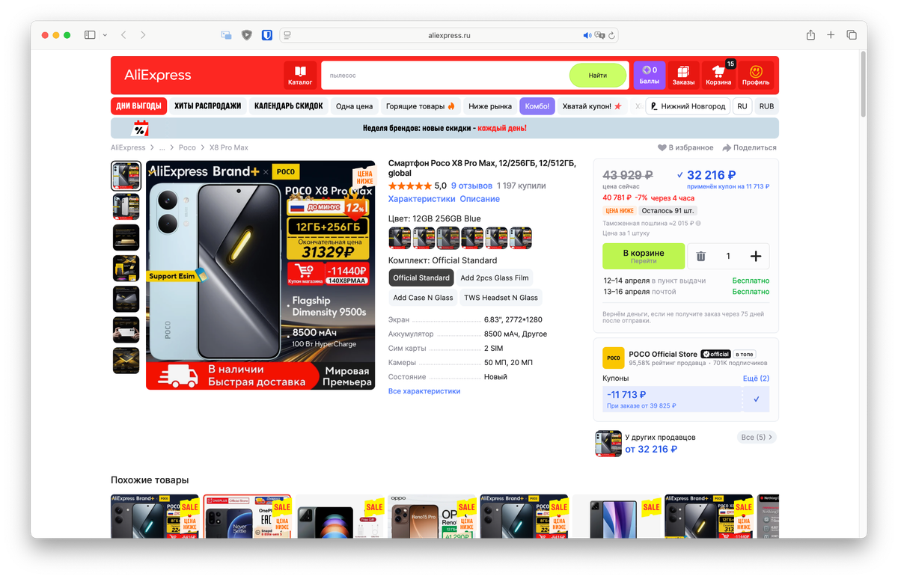
Task: Open Заказы orders icon
Action: coord(683,75)
